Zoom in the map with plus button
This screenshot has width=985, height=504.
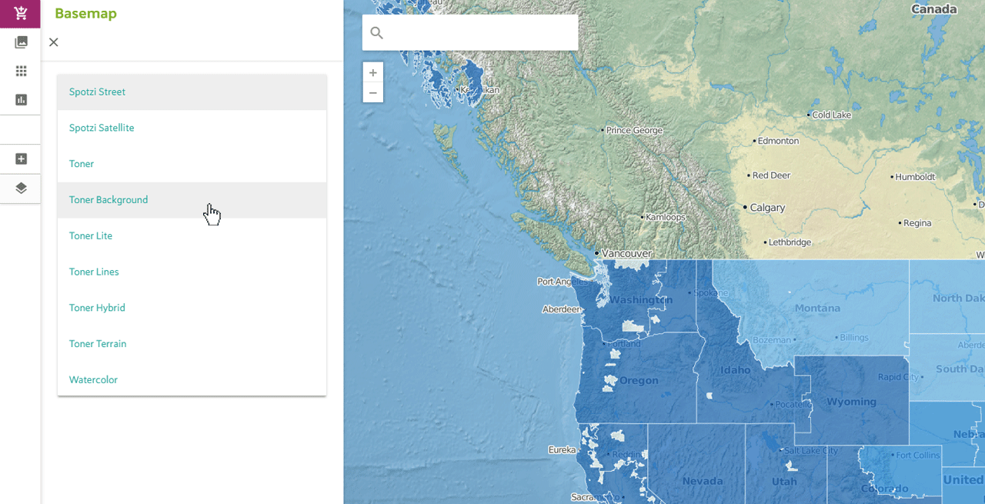click(372, 73)
